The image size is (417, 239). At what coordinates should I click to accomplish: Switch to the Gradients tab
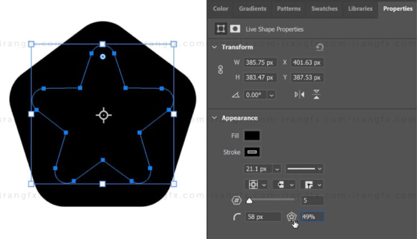click(x=252, y=8)
